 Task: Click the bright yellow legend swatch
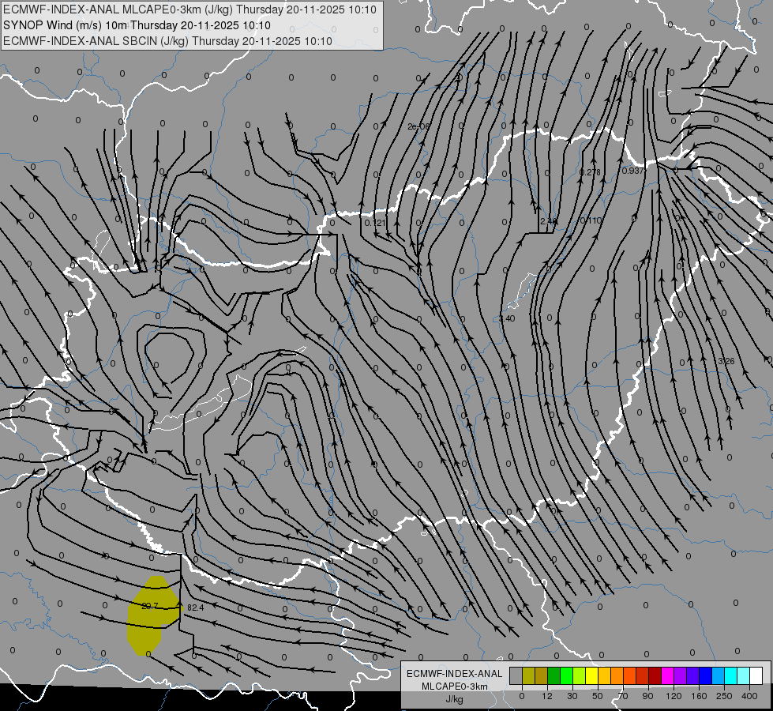592,675
